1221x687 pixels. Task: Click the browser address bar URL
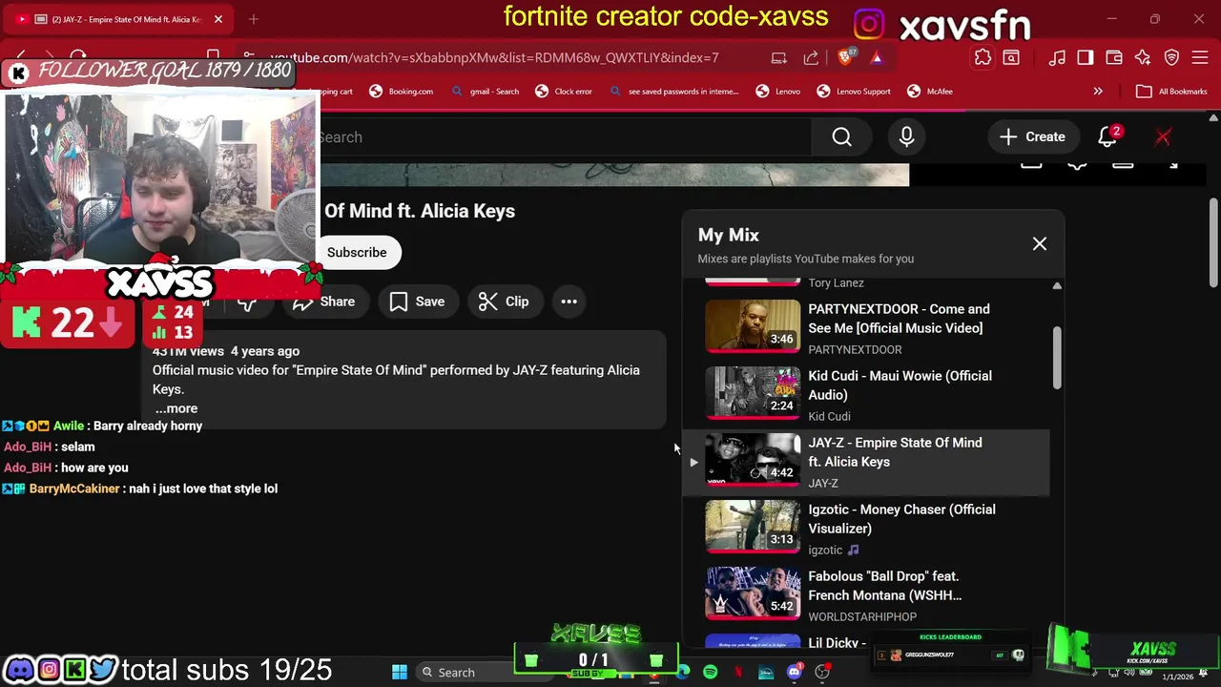[494, 57]
